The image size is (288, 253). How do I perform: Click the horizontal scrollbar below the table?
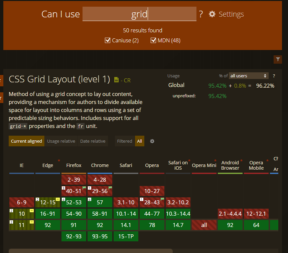point(91,251)
